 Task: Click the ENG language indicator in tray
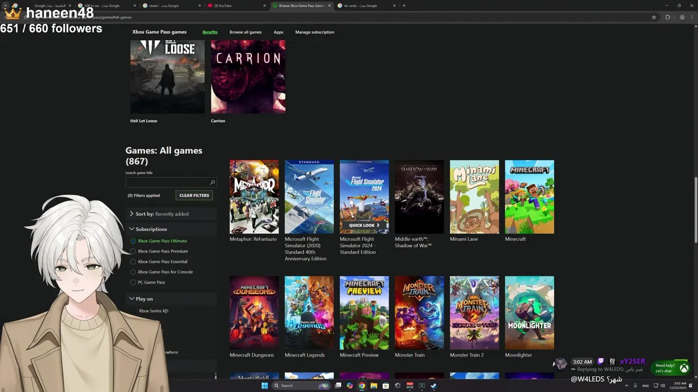click(x=646, y=385)
